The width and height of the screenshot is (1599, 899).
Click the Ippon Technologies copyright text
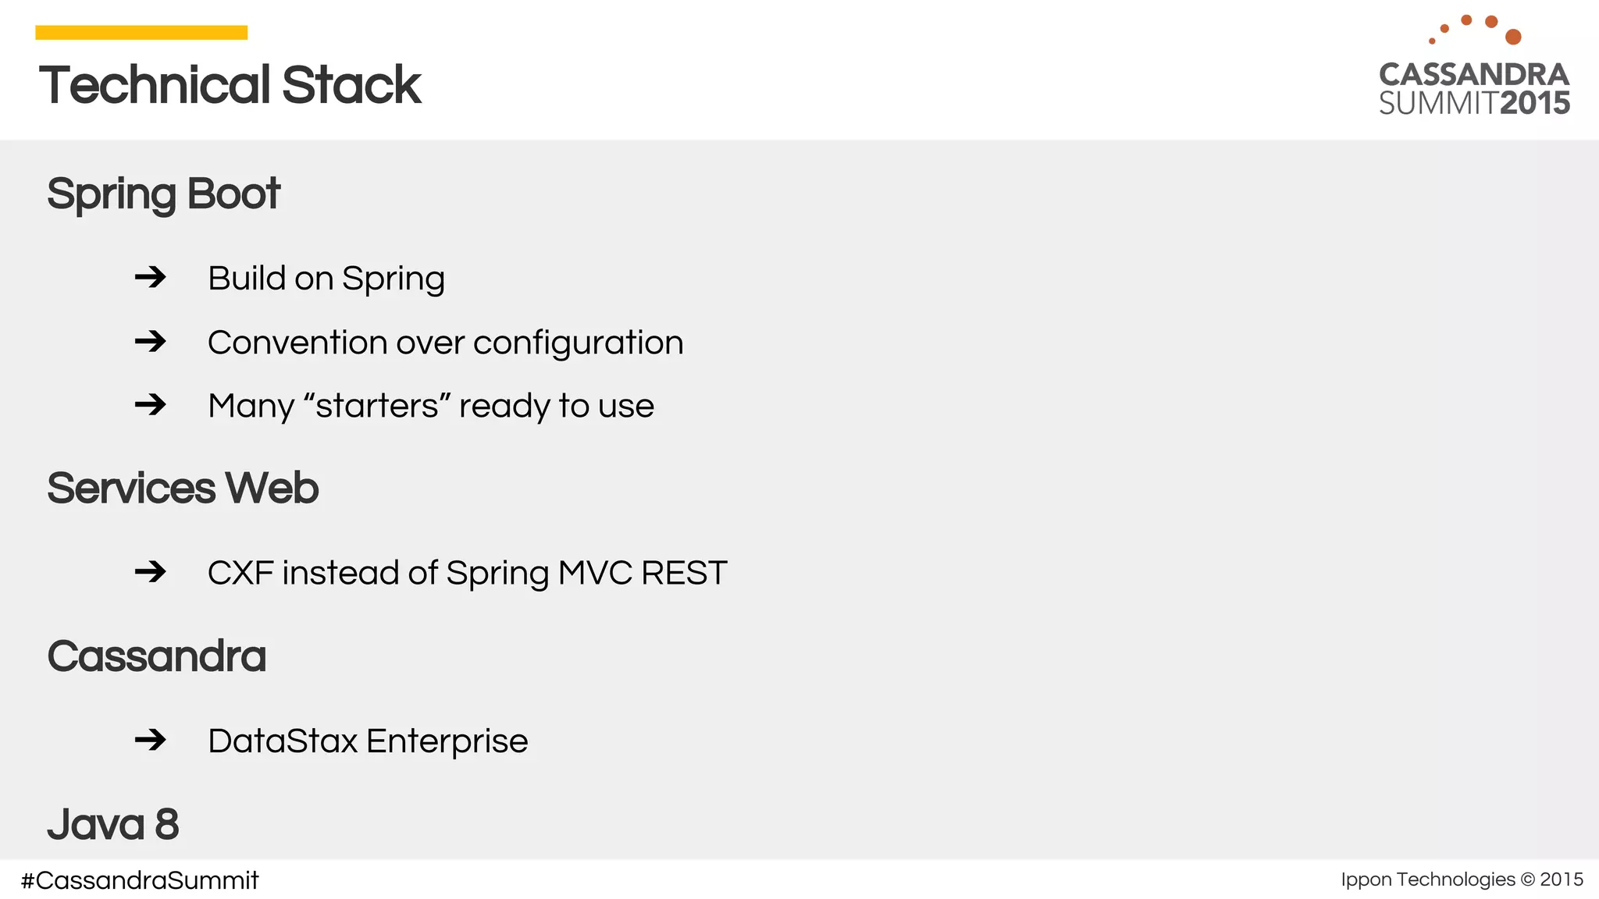click(x=1462, y=879)
